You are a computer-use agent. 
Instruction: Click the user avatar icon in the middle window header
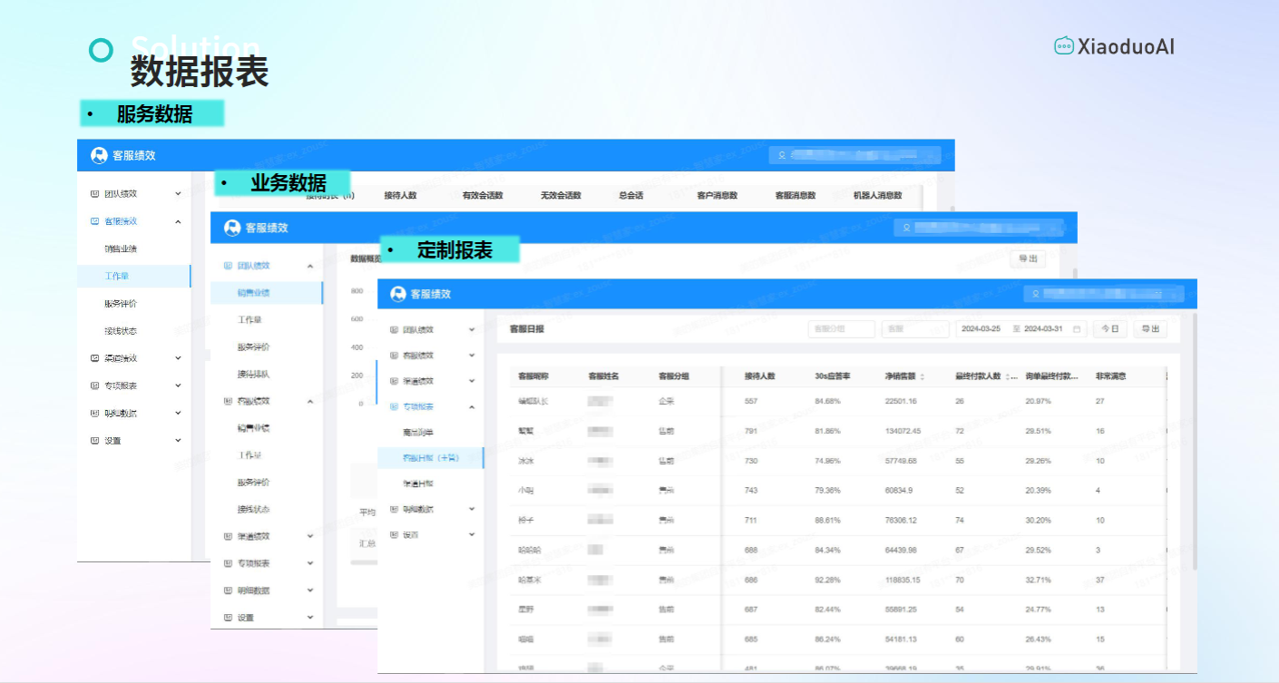(x=905, y=228)
